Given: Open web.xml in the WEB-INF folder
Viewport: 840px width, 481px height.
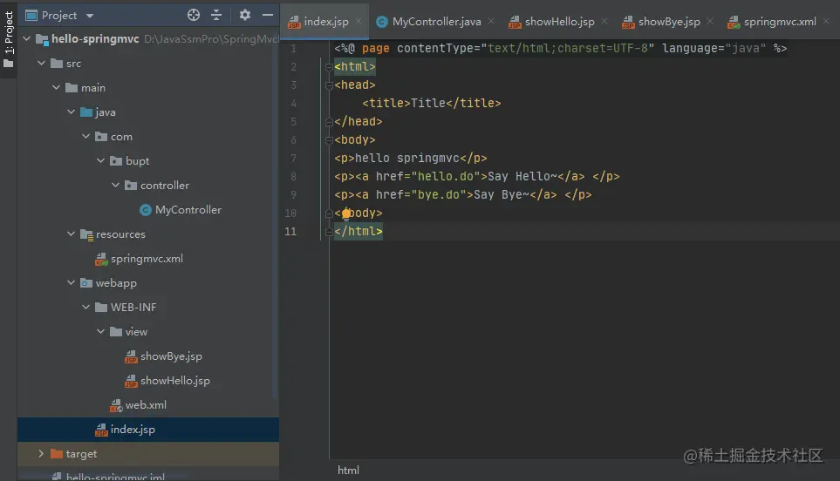Looking at the screenshot, I should (x=145, y=405).
